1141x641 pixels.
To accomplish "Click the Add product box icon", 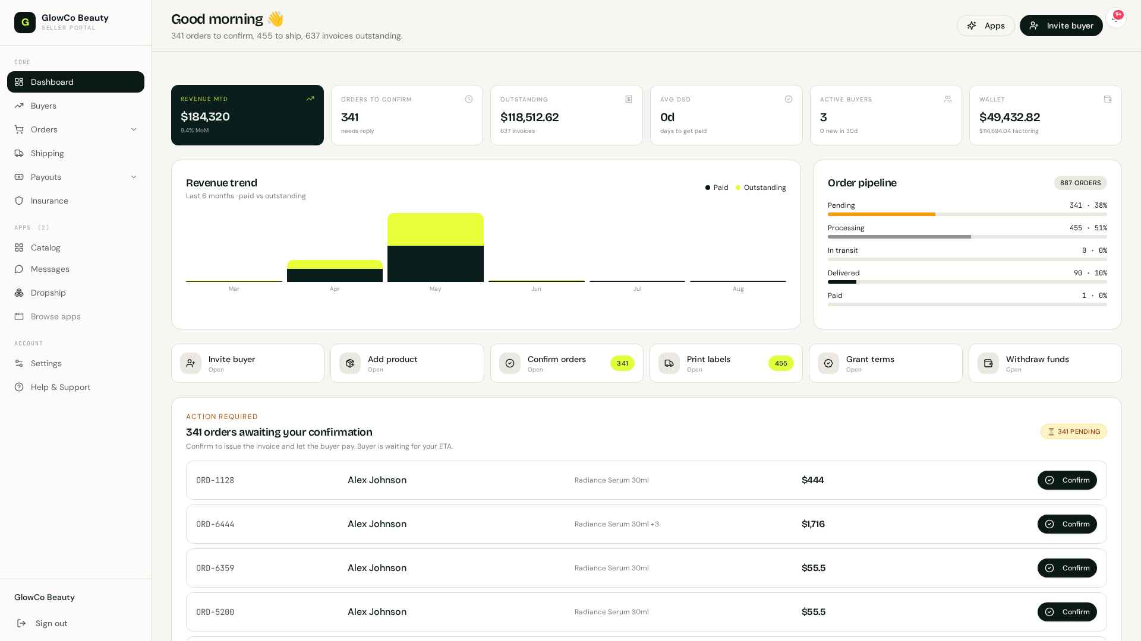I will (350, 363).
